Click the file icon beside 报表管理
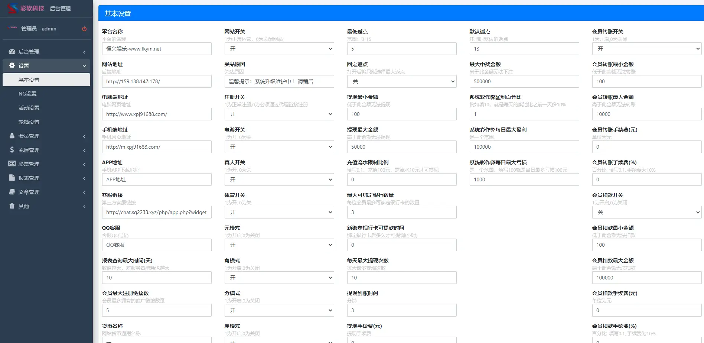 (12, 178)
